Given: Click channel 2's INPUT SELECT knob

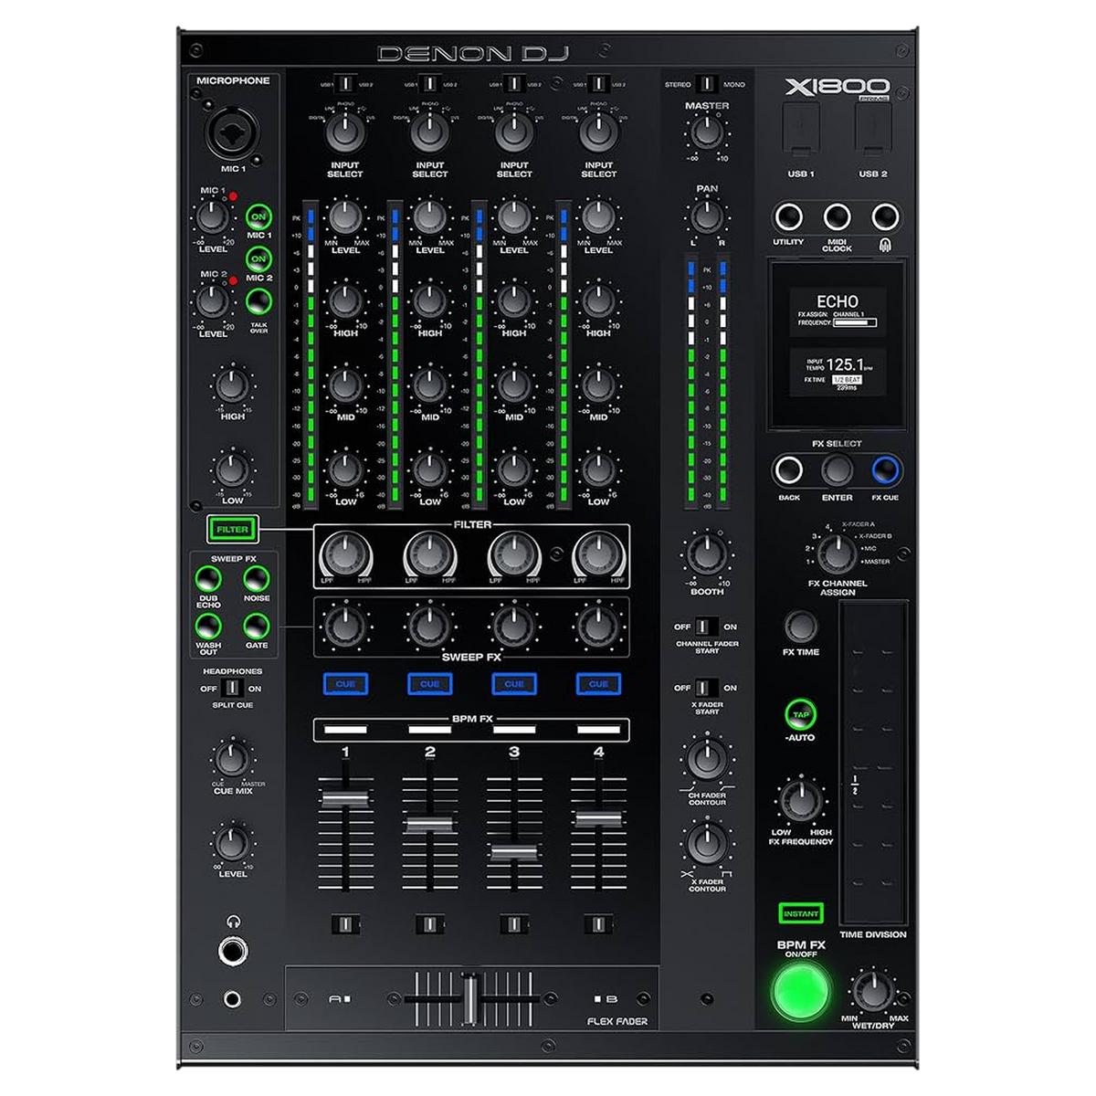Looking at the screenshot, I should [429, 133].
